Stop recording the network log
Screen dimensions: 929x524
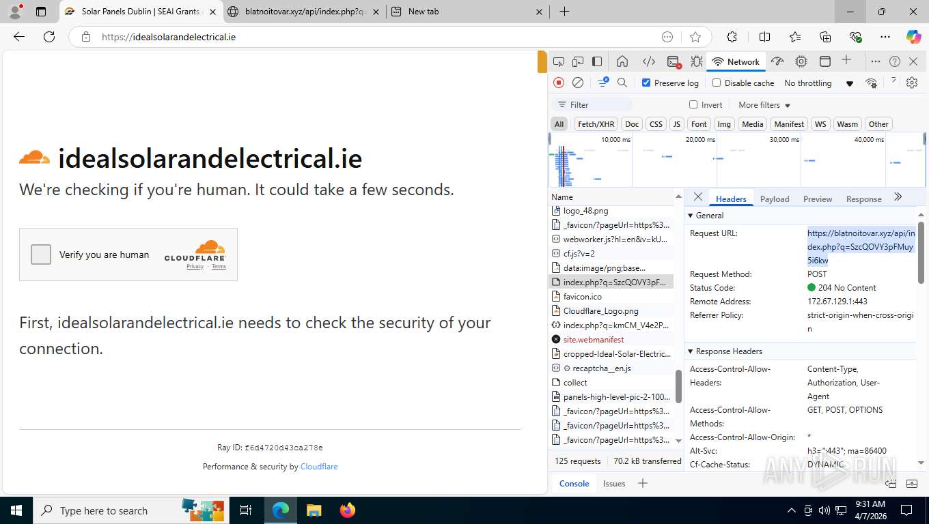559,83
